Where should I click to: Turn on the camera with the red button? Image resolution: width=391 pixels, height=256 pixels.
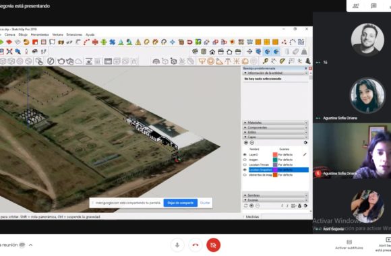(x=213, y=245)
